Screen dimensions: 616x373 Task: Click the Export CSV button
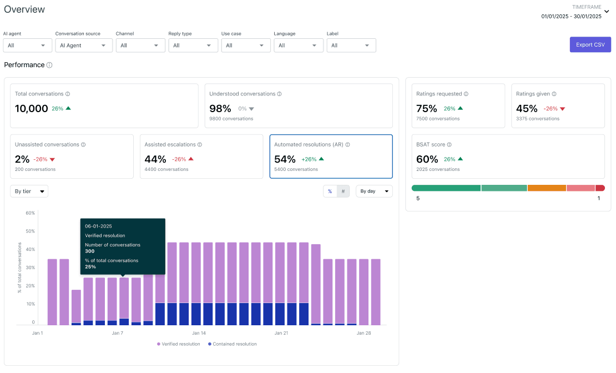pyautogui.click(x=590, y=45)
